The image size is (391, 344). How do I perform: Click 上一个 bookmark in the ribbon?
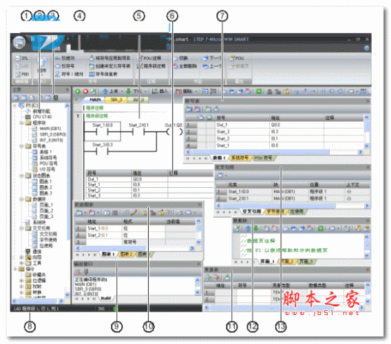click(212, 66)
